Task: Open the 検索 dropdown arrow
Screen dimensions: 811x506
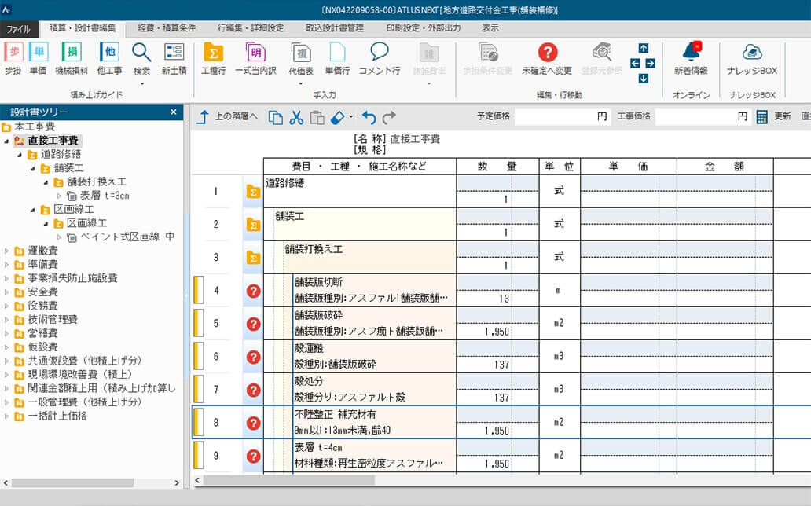Action: pos(141,84)
